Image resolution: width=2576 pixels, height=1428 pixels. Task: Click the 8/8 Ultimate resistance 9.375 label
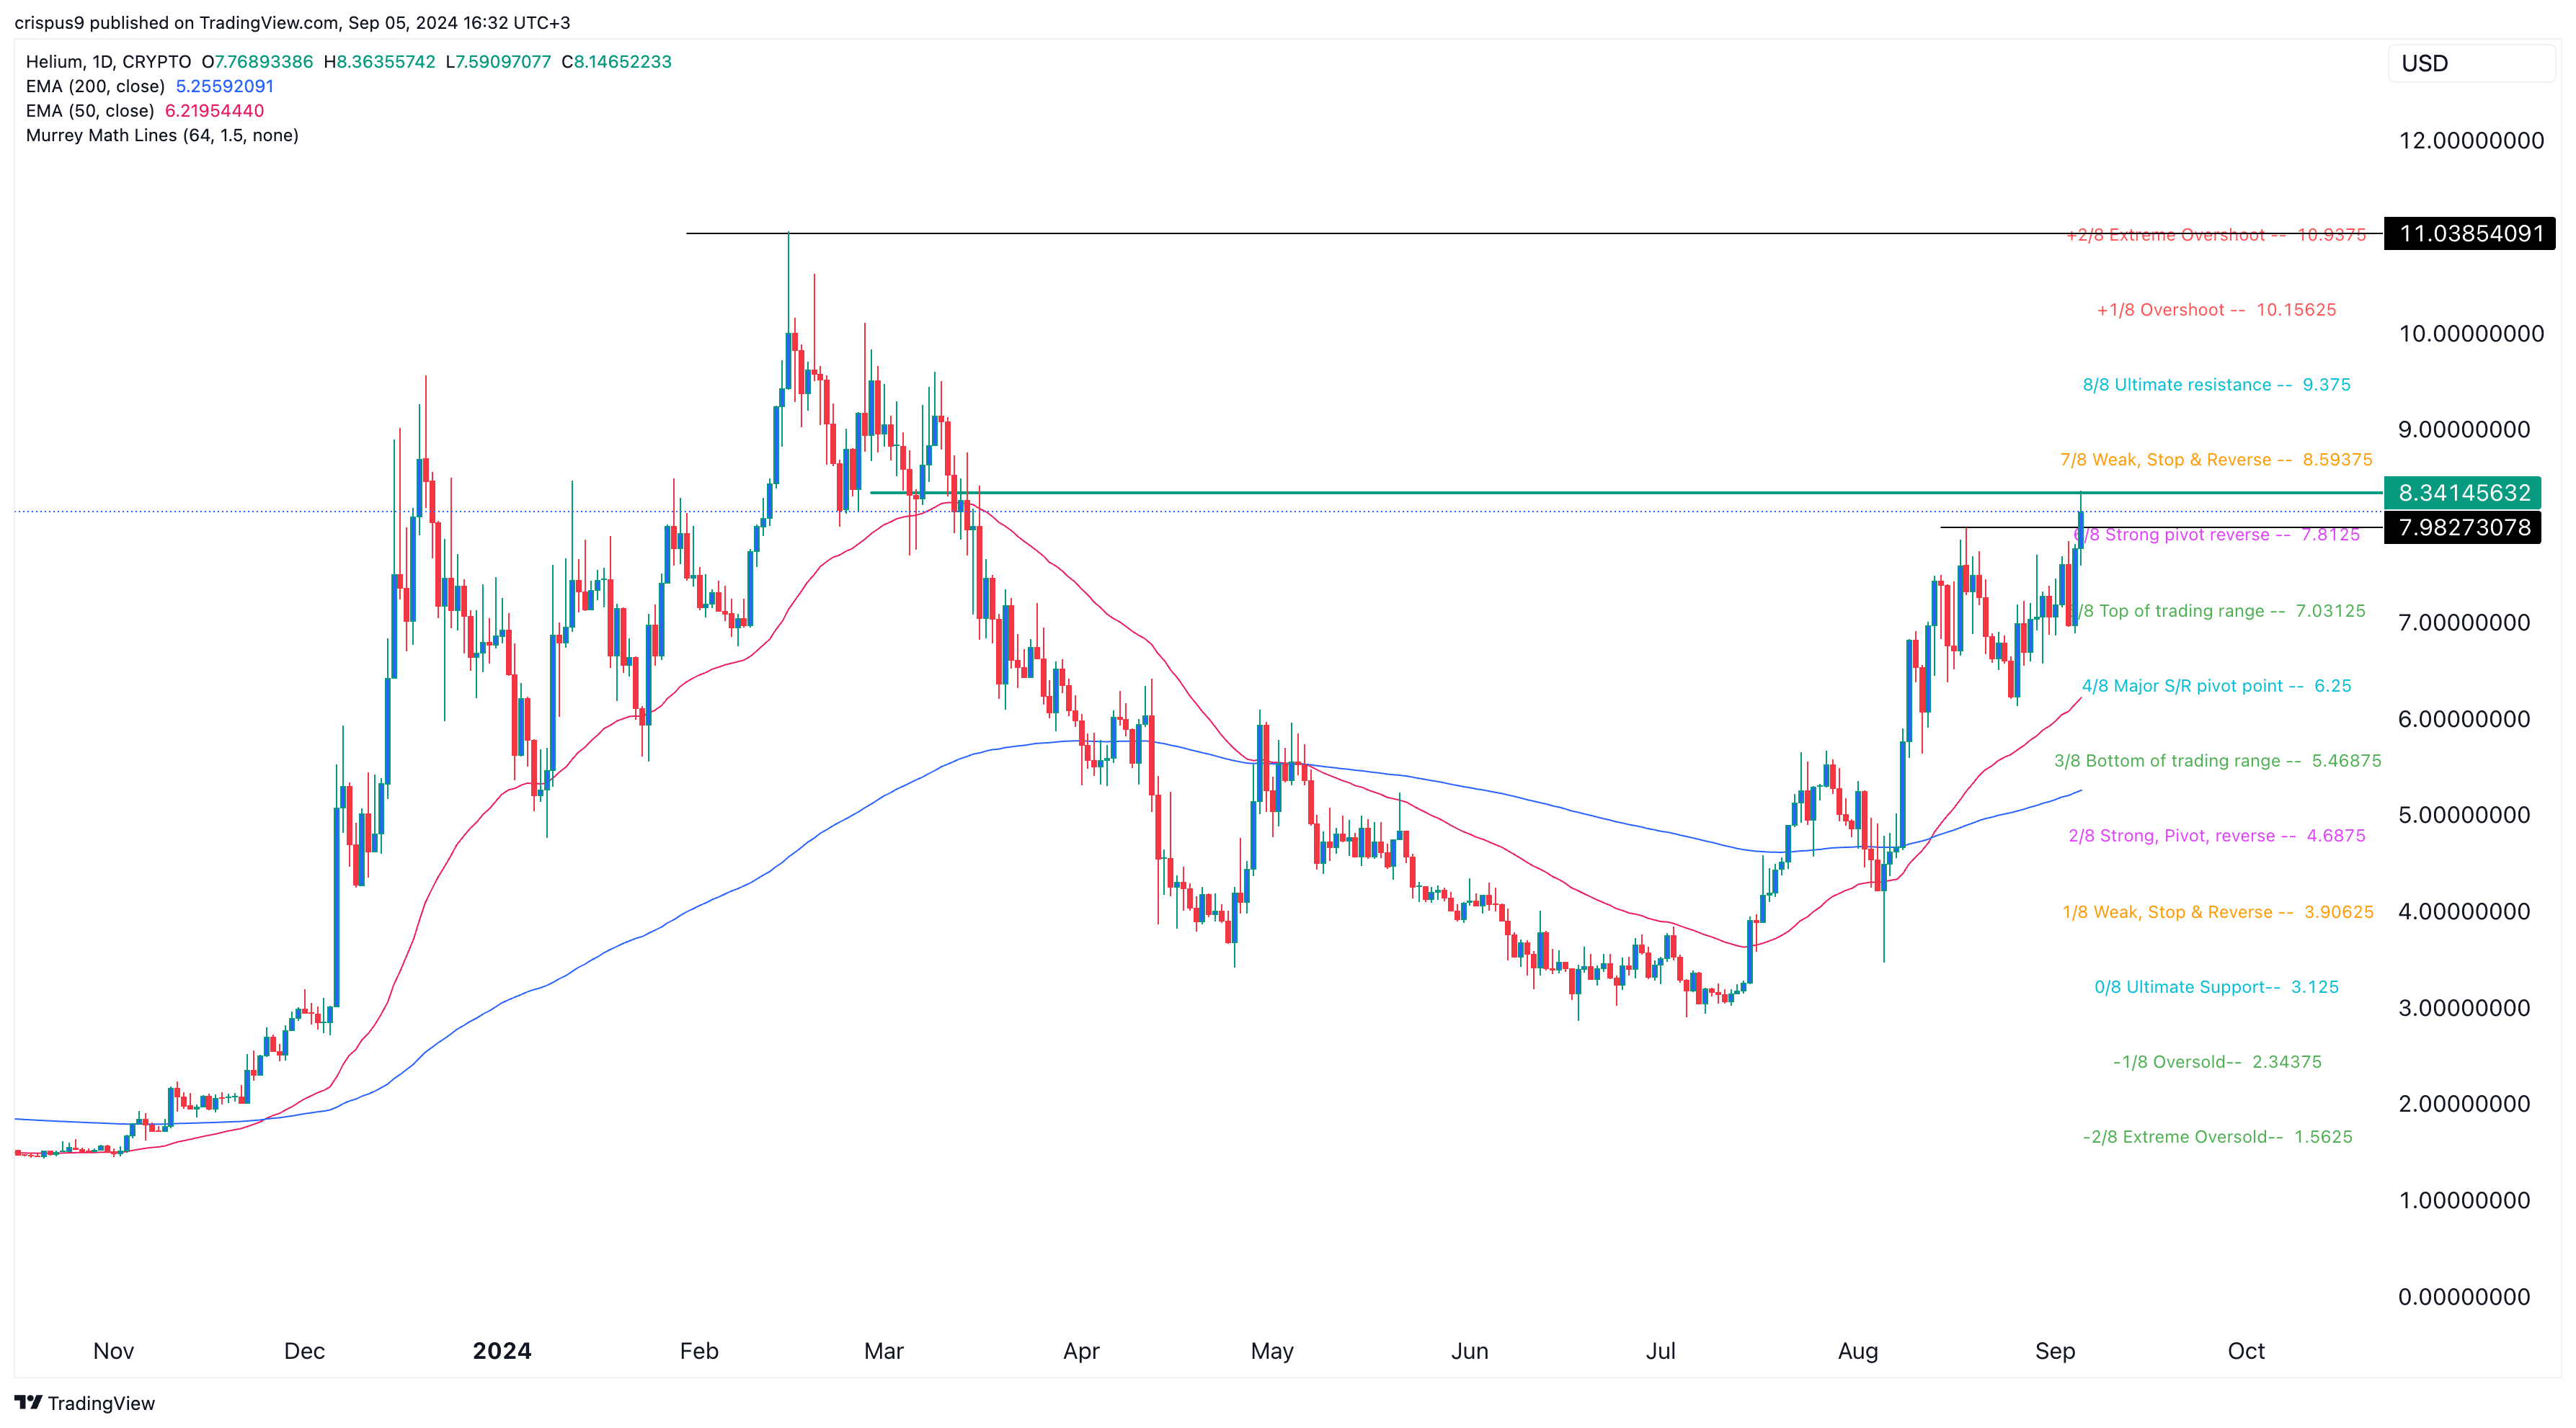[2216, 385]
